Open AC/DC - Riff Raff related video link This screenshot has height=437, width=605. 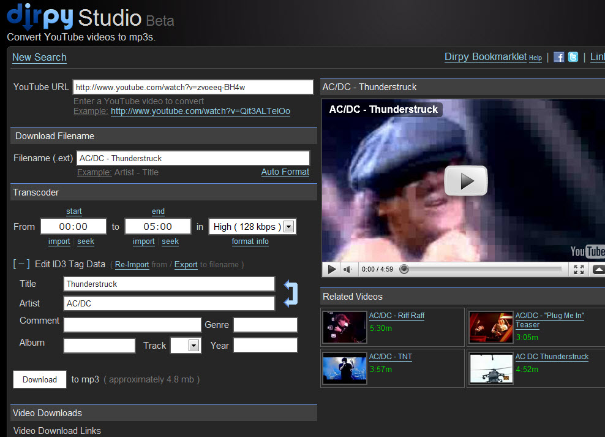[x=397, y=316]
